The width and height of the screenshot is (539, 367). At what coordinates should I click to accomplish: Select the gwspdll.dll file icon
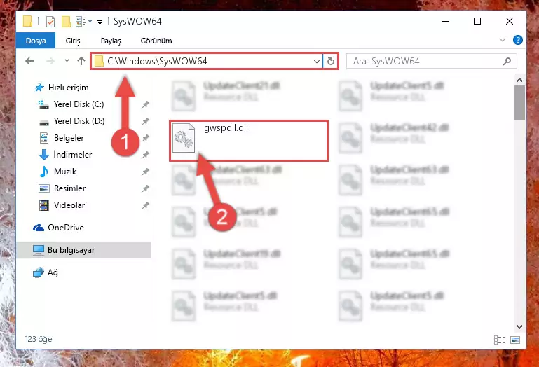[184, 138]
